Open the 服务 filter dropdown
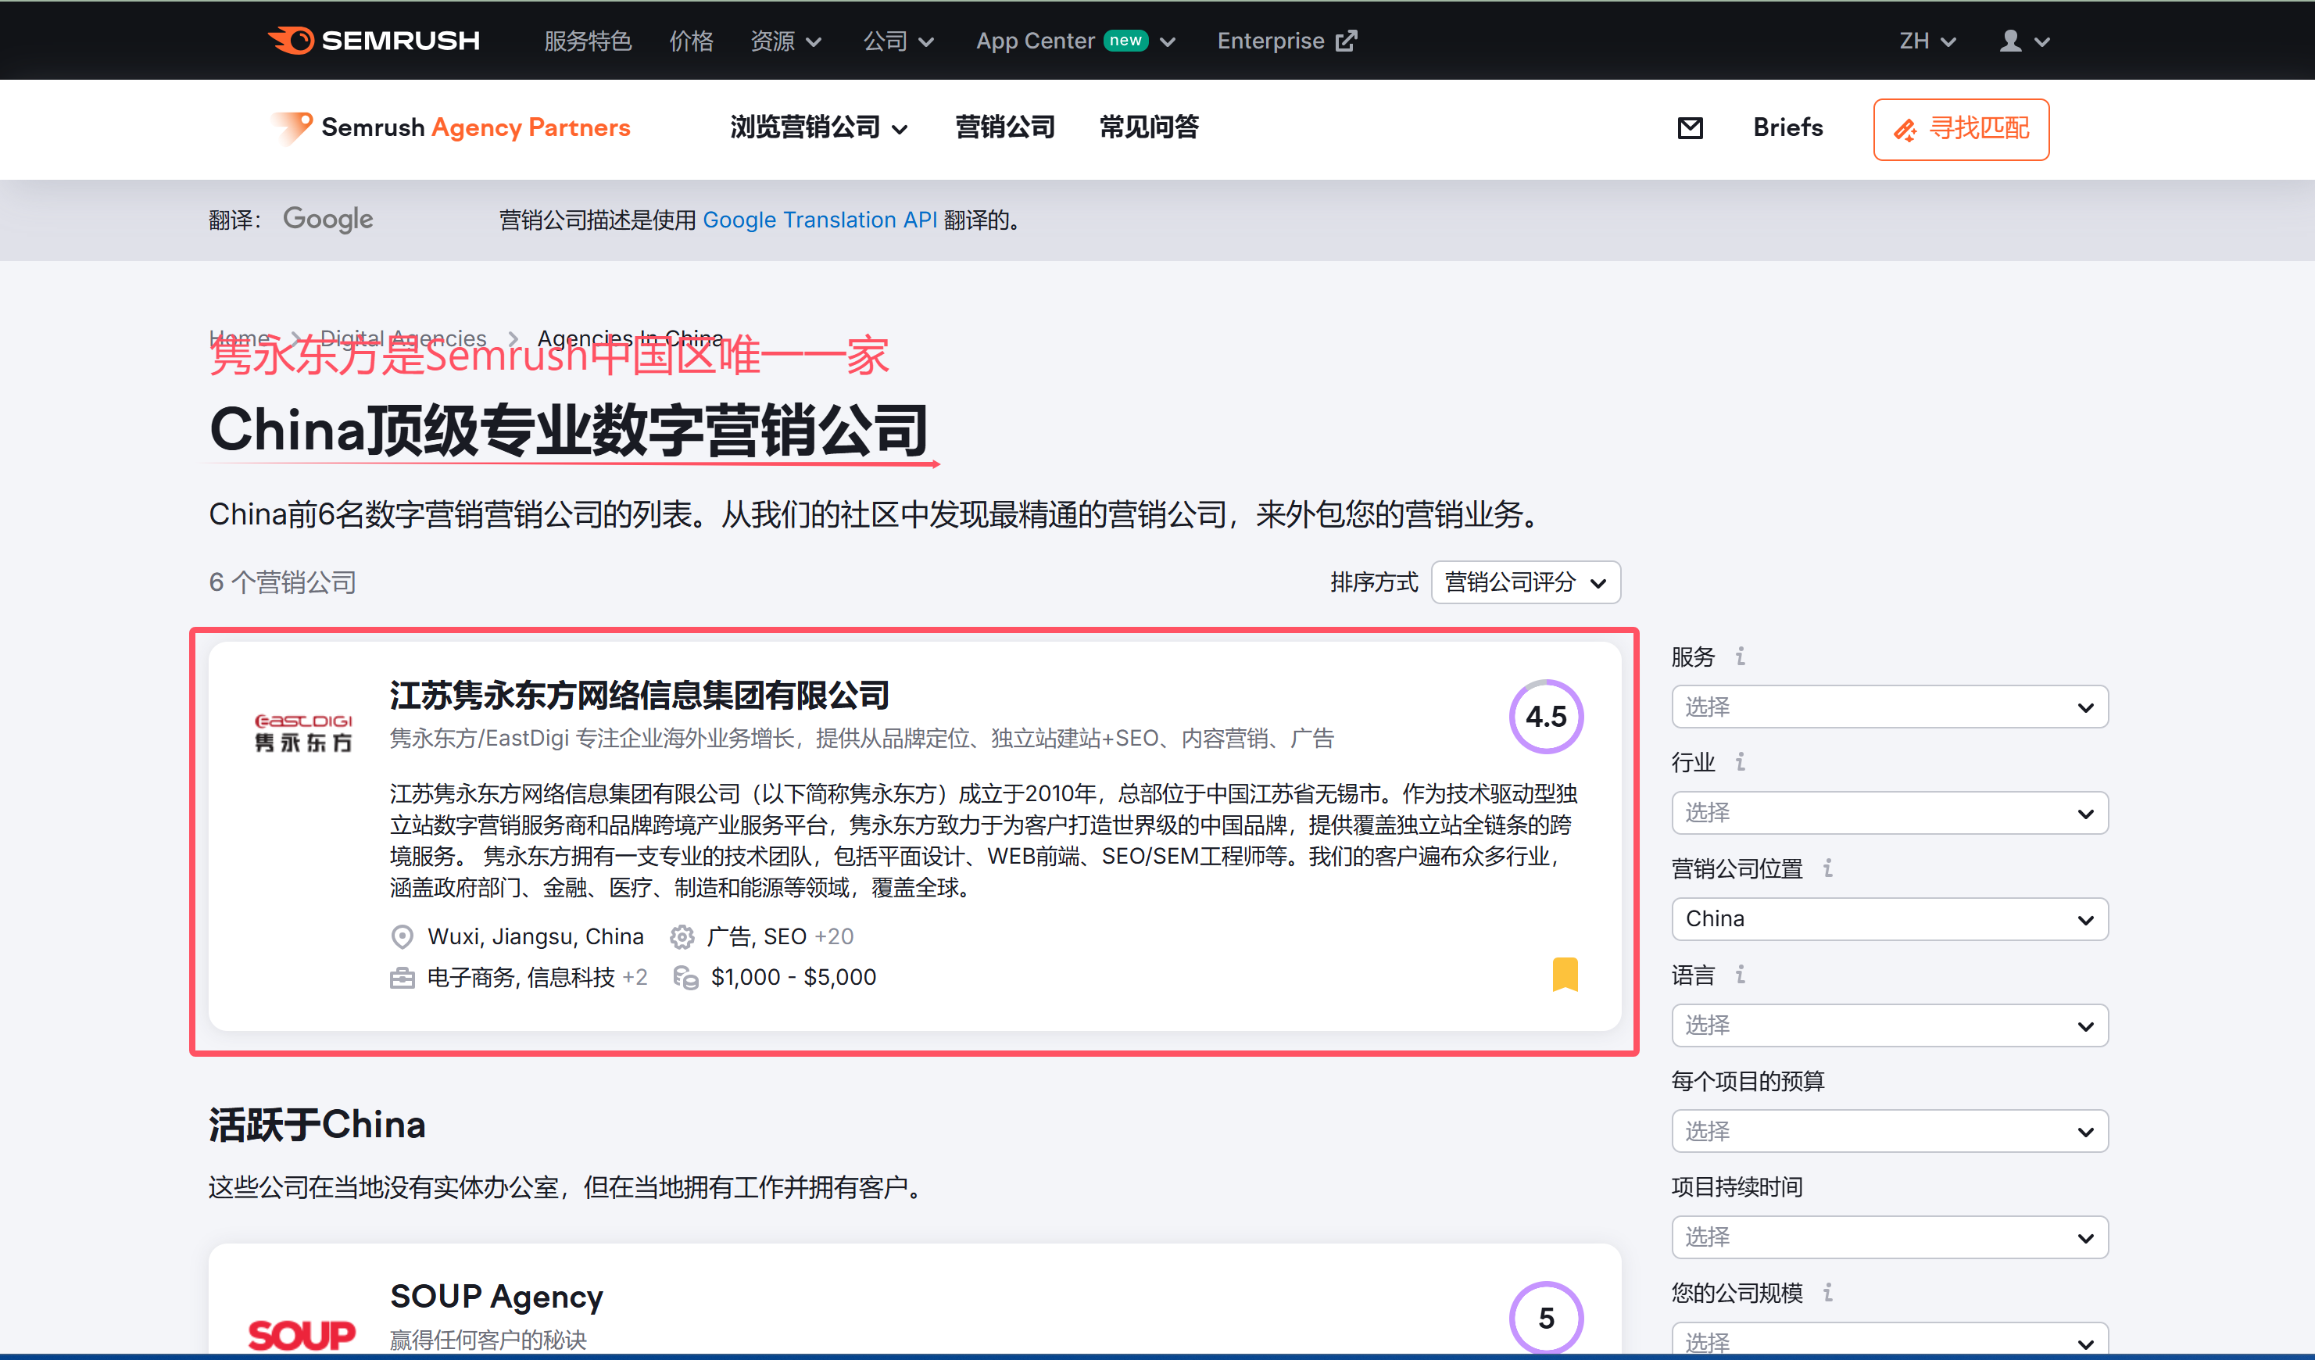 coord(1890,707)
